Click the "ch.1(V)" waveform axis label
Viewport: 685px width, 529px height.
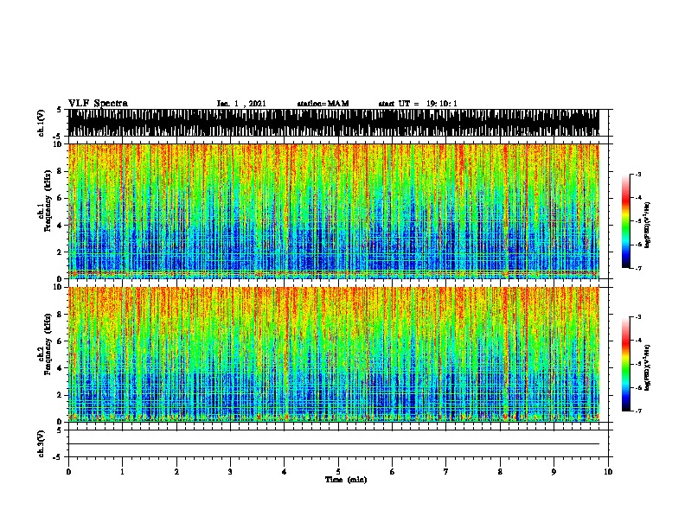[x=41, y=123]
